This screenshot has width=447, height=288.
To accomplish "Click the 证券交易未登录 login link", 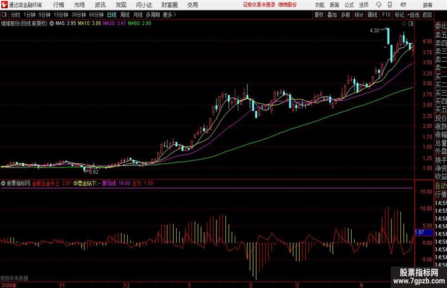I will point(259,5).
